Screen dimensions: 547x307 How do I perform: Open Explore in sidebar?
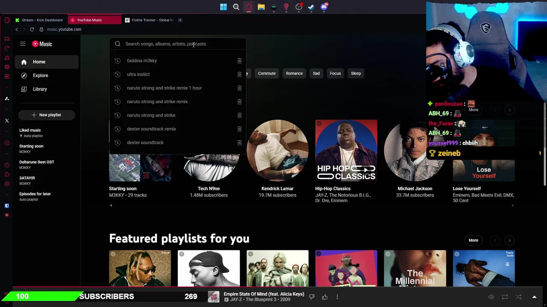point(47,75)
